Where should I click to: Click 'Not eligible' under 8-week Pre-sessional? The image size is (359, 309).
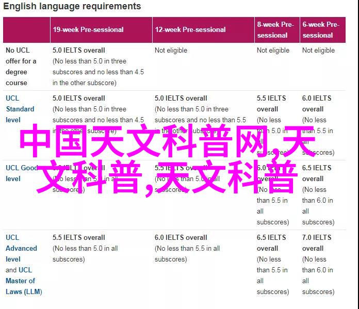[273, 51]
